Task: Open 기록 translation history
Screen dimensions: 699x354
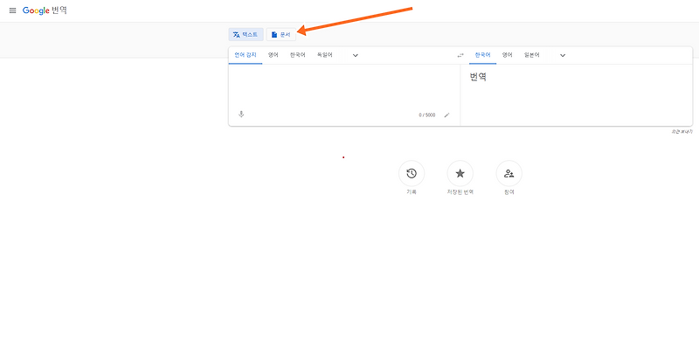Action: [x=412, y=173]
